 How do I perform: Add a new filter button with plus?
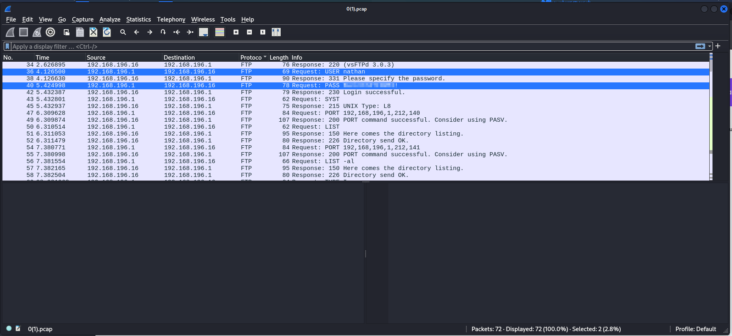(x=718, y=46)
